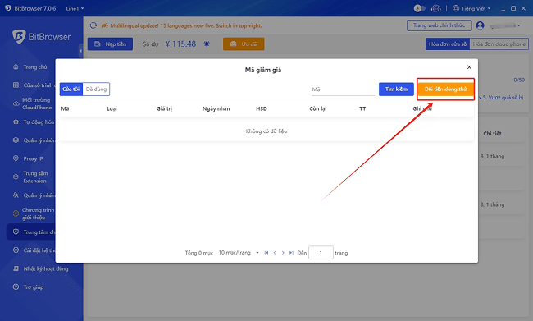This screenshot has height=321, width=533.
Task: Click the Nhật ký hoạt động log icon
Action: click(x=16, y=268)
